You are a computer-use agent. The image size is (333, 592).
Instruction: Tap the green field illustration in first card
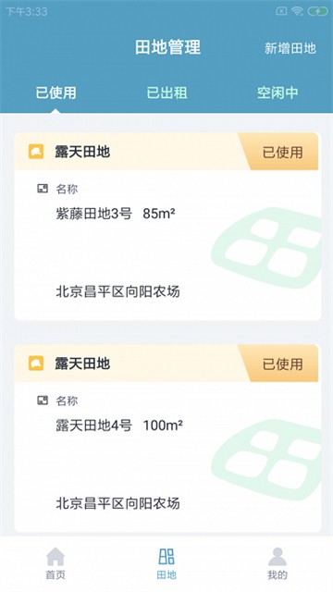coord(266,248)
